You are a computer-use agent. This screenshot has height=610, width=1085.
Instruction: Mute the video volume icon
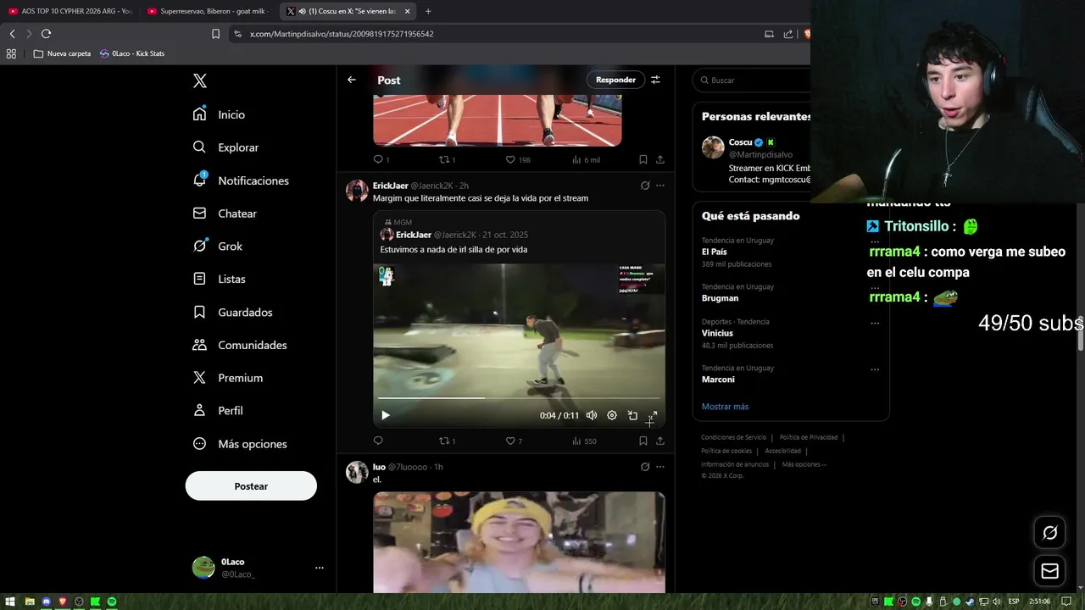pyautogui.click(x=592, y=415)
